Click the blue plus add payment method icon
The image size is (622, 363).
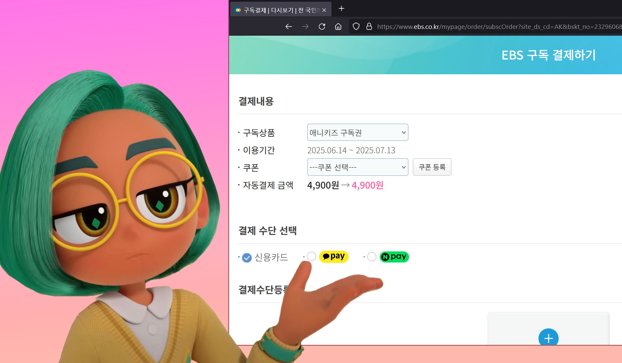pos(548,337)
